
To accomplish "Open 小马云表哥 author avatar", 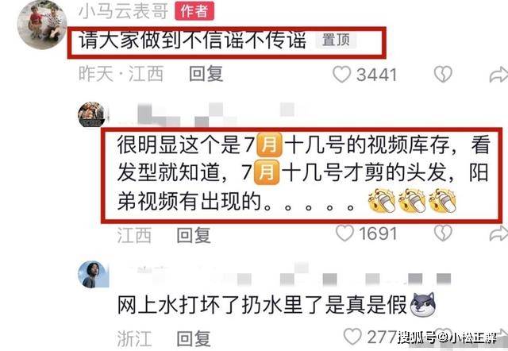I will 42,25.
